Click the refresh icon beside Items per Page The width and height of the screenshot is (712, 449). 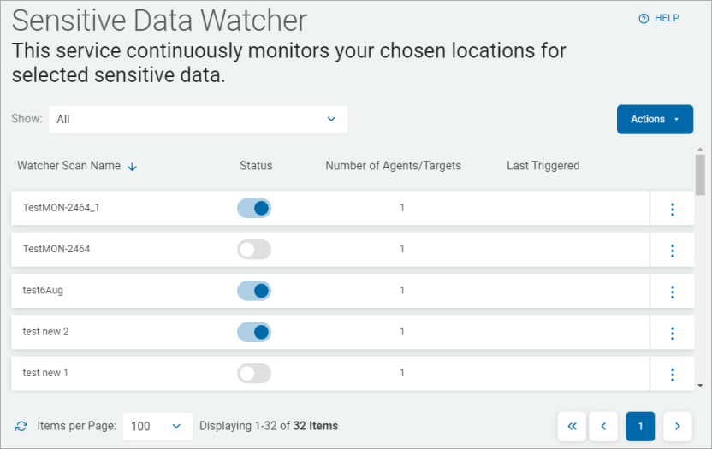click(x=21, y=426)
